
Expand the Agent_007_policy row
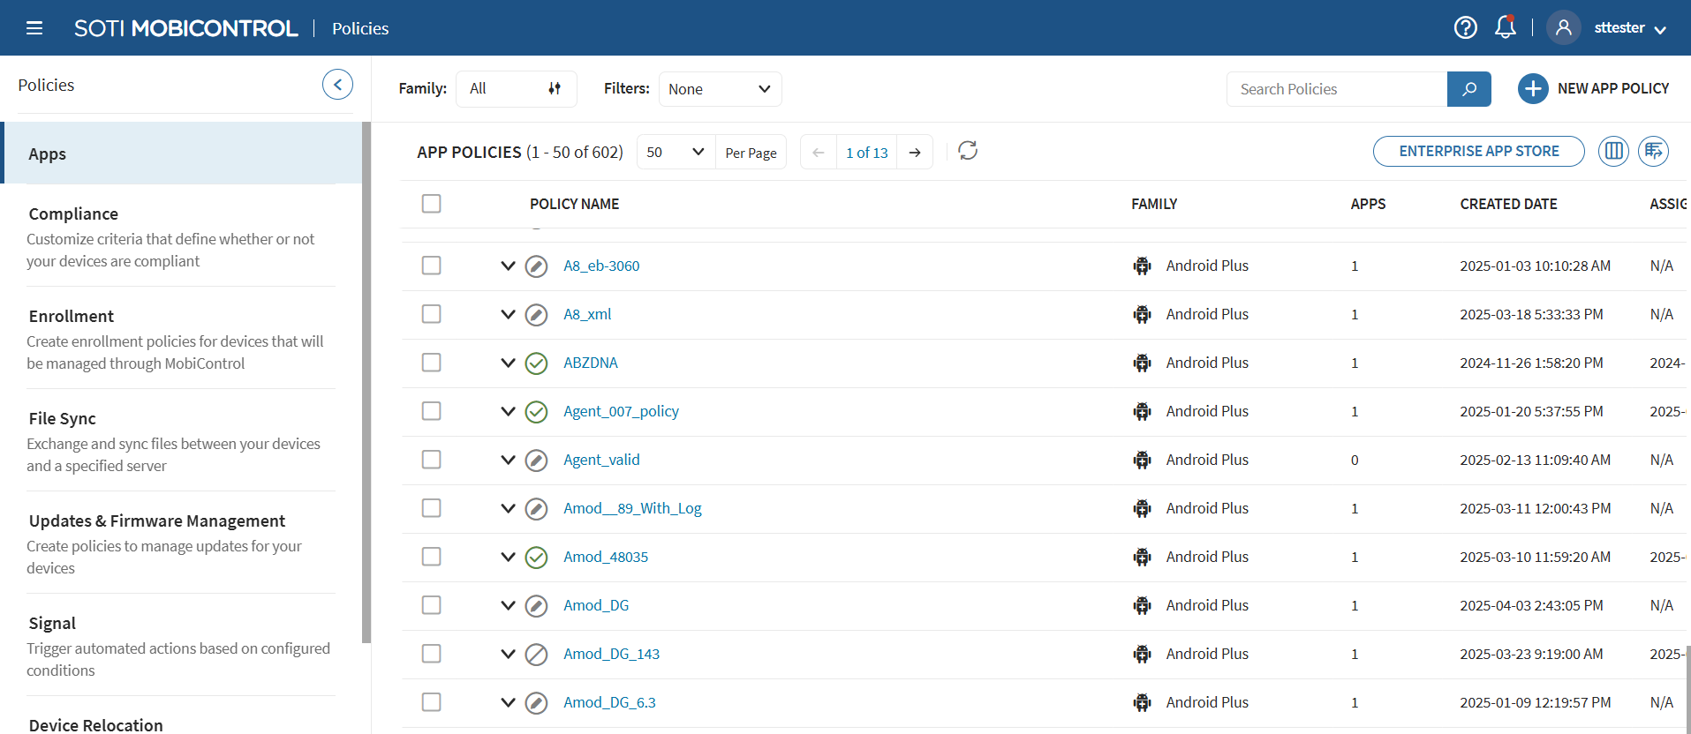click(x=508, y=411)
